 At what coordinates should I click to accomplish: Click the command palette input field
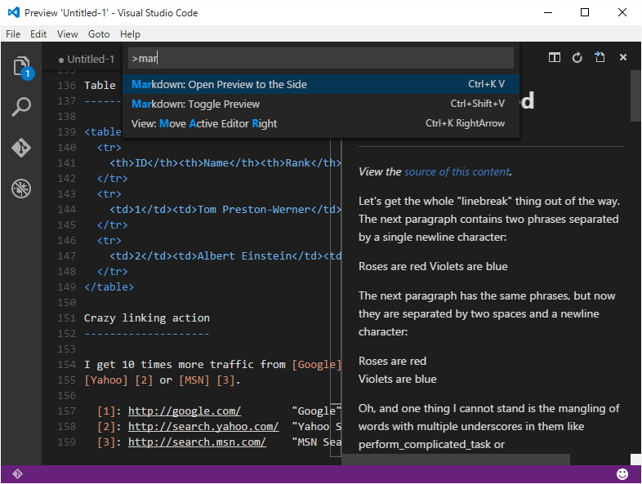coord(320,58)
